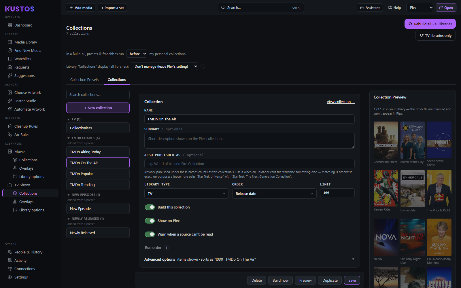Viewport: 461px width, 288px height.
Task: Follow the View collection link
Action: click(341, 102)
